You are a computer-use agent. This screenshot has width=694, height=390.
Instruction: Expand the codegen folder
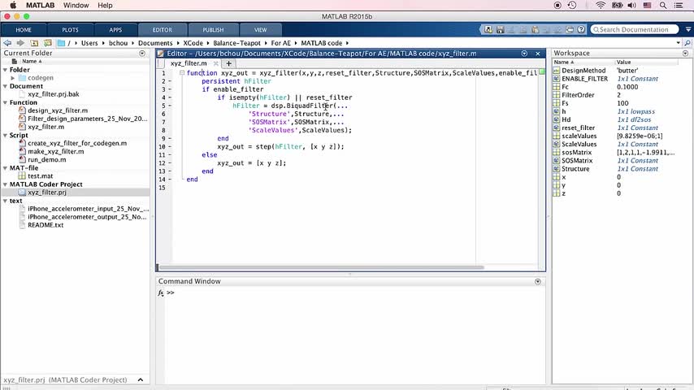point(13,78)
